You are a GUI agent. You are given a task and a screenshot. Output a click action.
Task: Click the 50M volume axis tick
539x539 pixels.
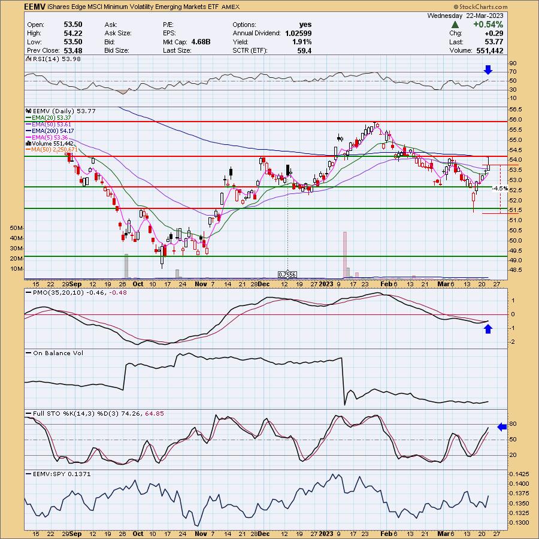(16, 228)
